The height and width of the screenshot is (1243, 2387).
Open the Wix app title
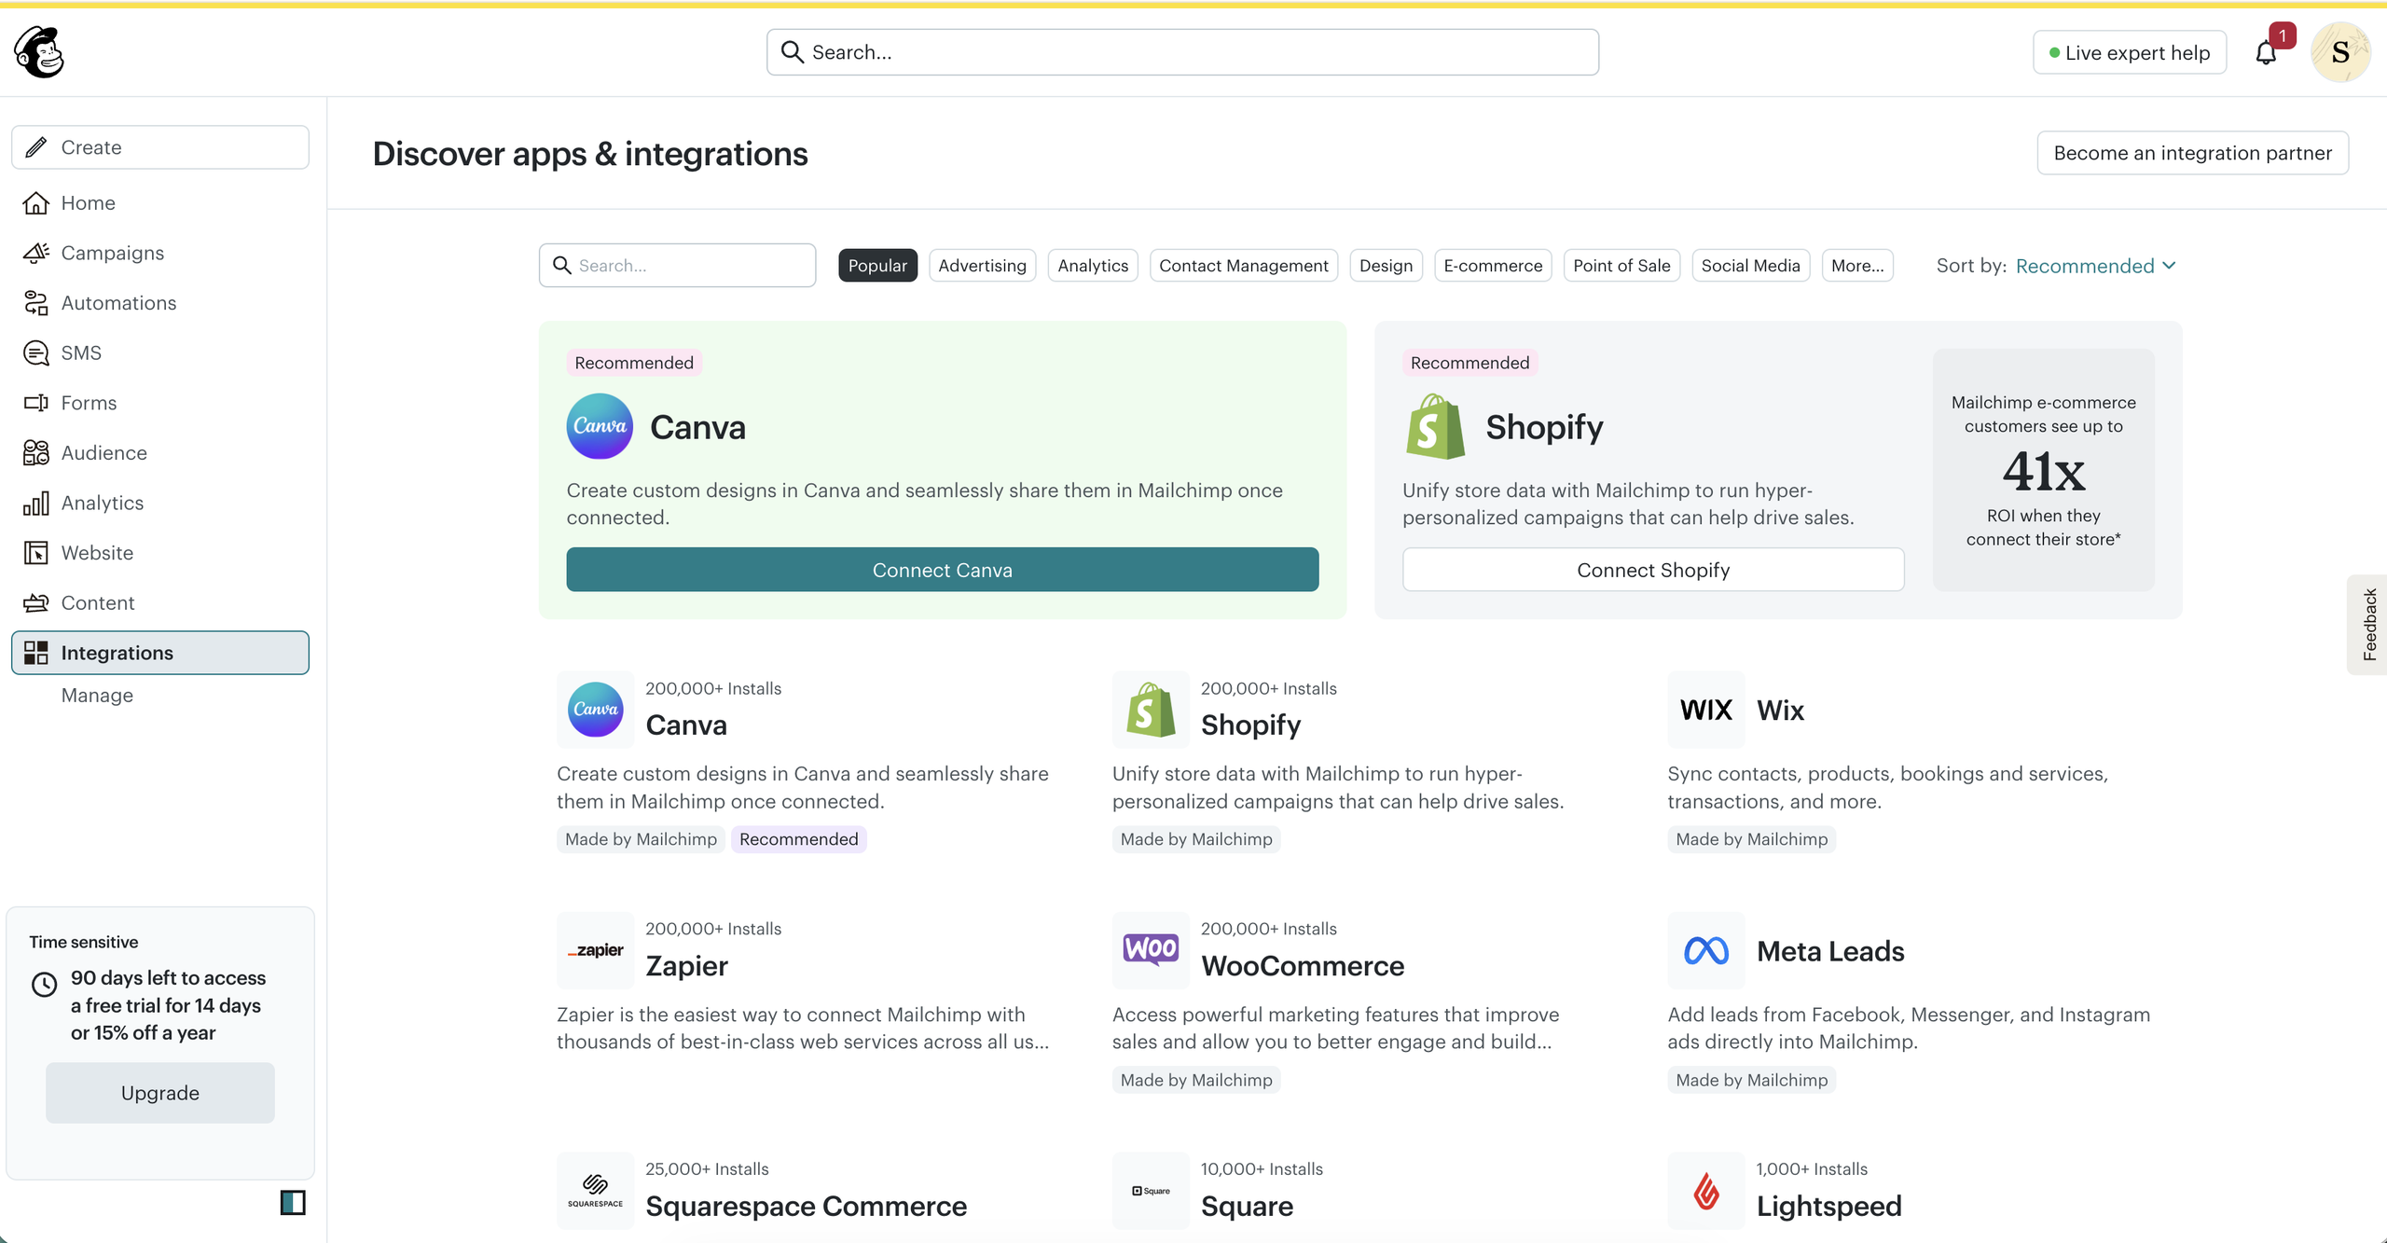(x=1780, y=711)
